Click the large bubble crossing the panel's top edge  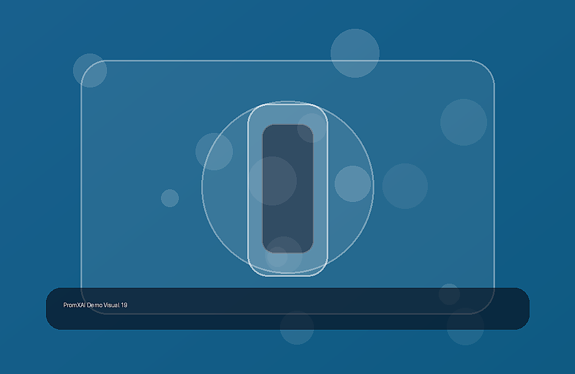pos(355,53)
